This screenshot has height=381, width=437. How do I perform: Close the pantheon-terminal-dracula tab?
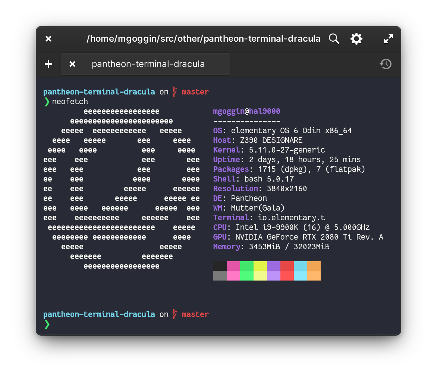click(x=72, y=64)
